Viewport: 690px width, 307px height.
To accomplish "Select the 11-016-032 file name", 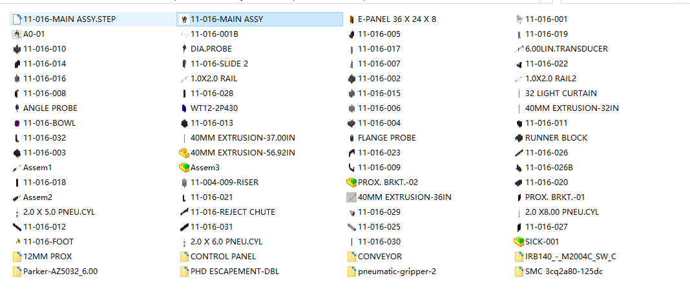I will [45, 138].
